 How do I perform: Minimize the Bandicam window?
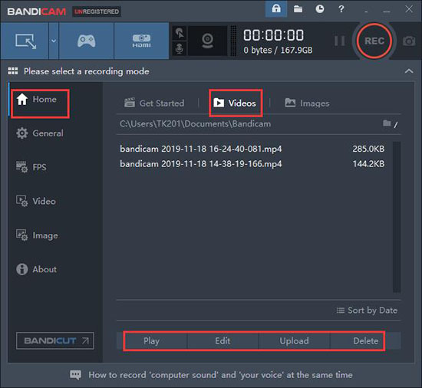(387, 12)
